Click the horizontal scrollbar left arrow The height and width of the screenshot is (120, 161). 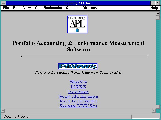click(x=3, y=111)
